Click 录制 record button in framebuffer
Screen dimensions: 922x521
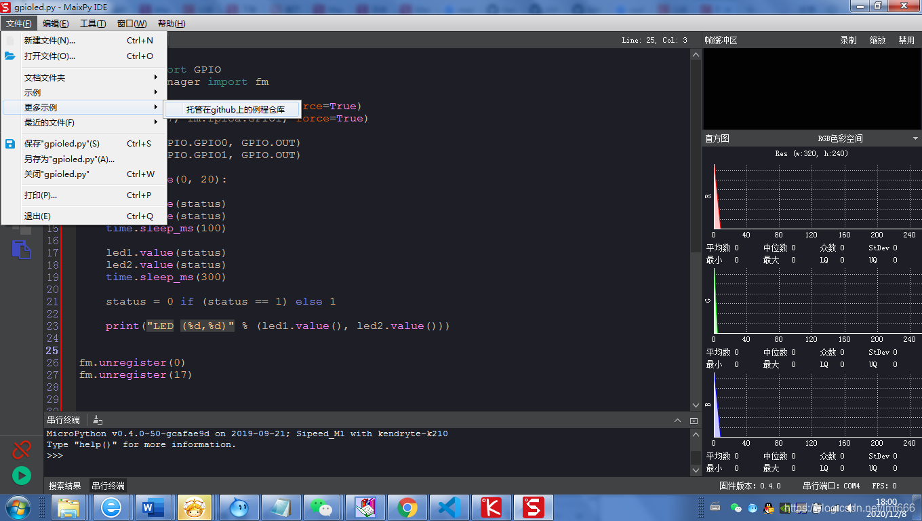pos(848,41)
